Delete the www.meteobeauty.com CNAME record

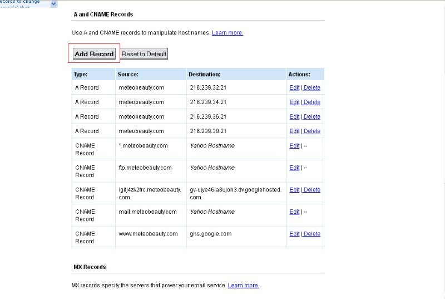tap(312, 234)
